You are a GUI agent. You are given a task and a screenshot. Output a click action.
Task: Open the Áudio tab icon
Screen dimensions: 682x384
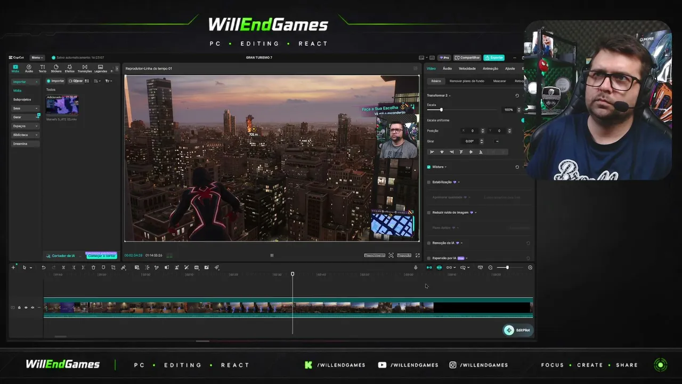point(29,68)
